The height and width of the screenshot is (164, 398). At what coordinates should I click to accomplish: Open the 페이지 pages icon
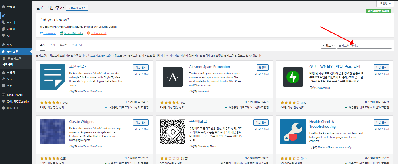[4, 29]
